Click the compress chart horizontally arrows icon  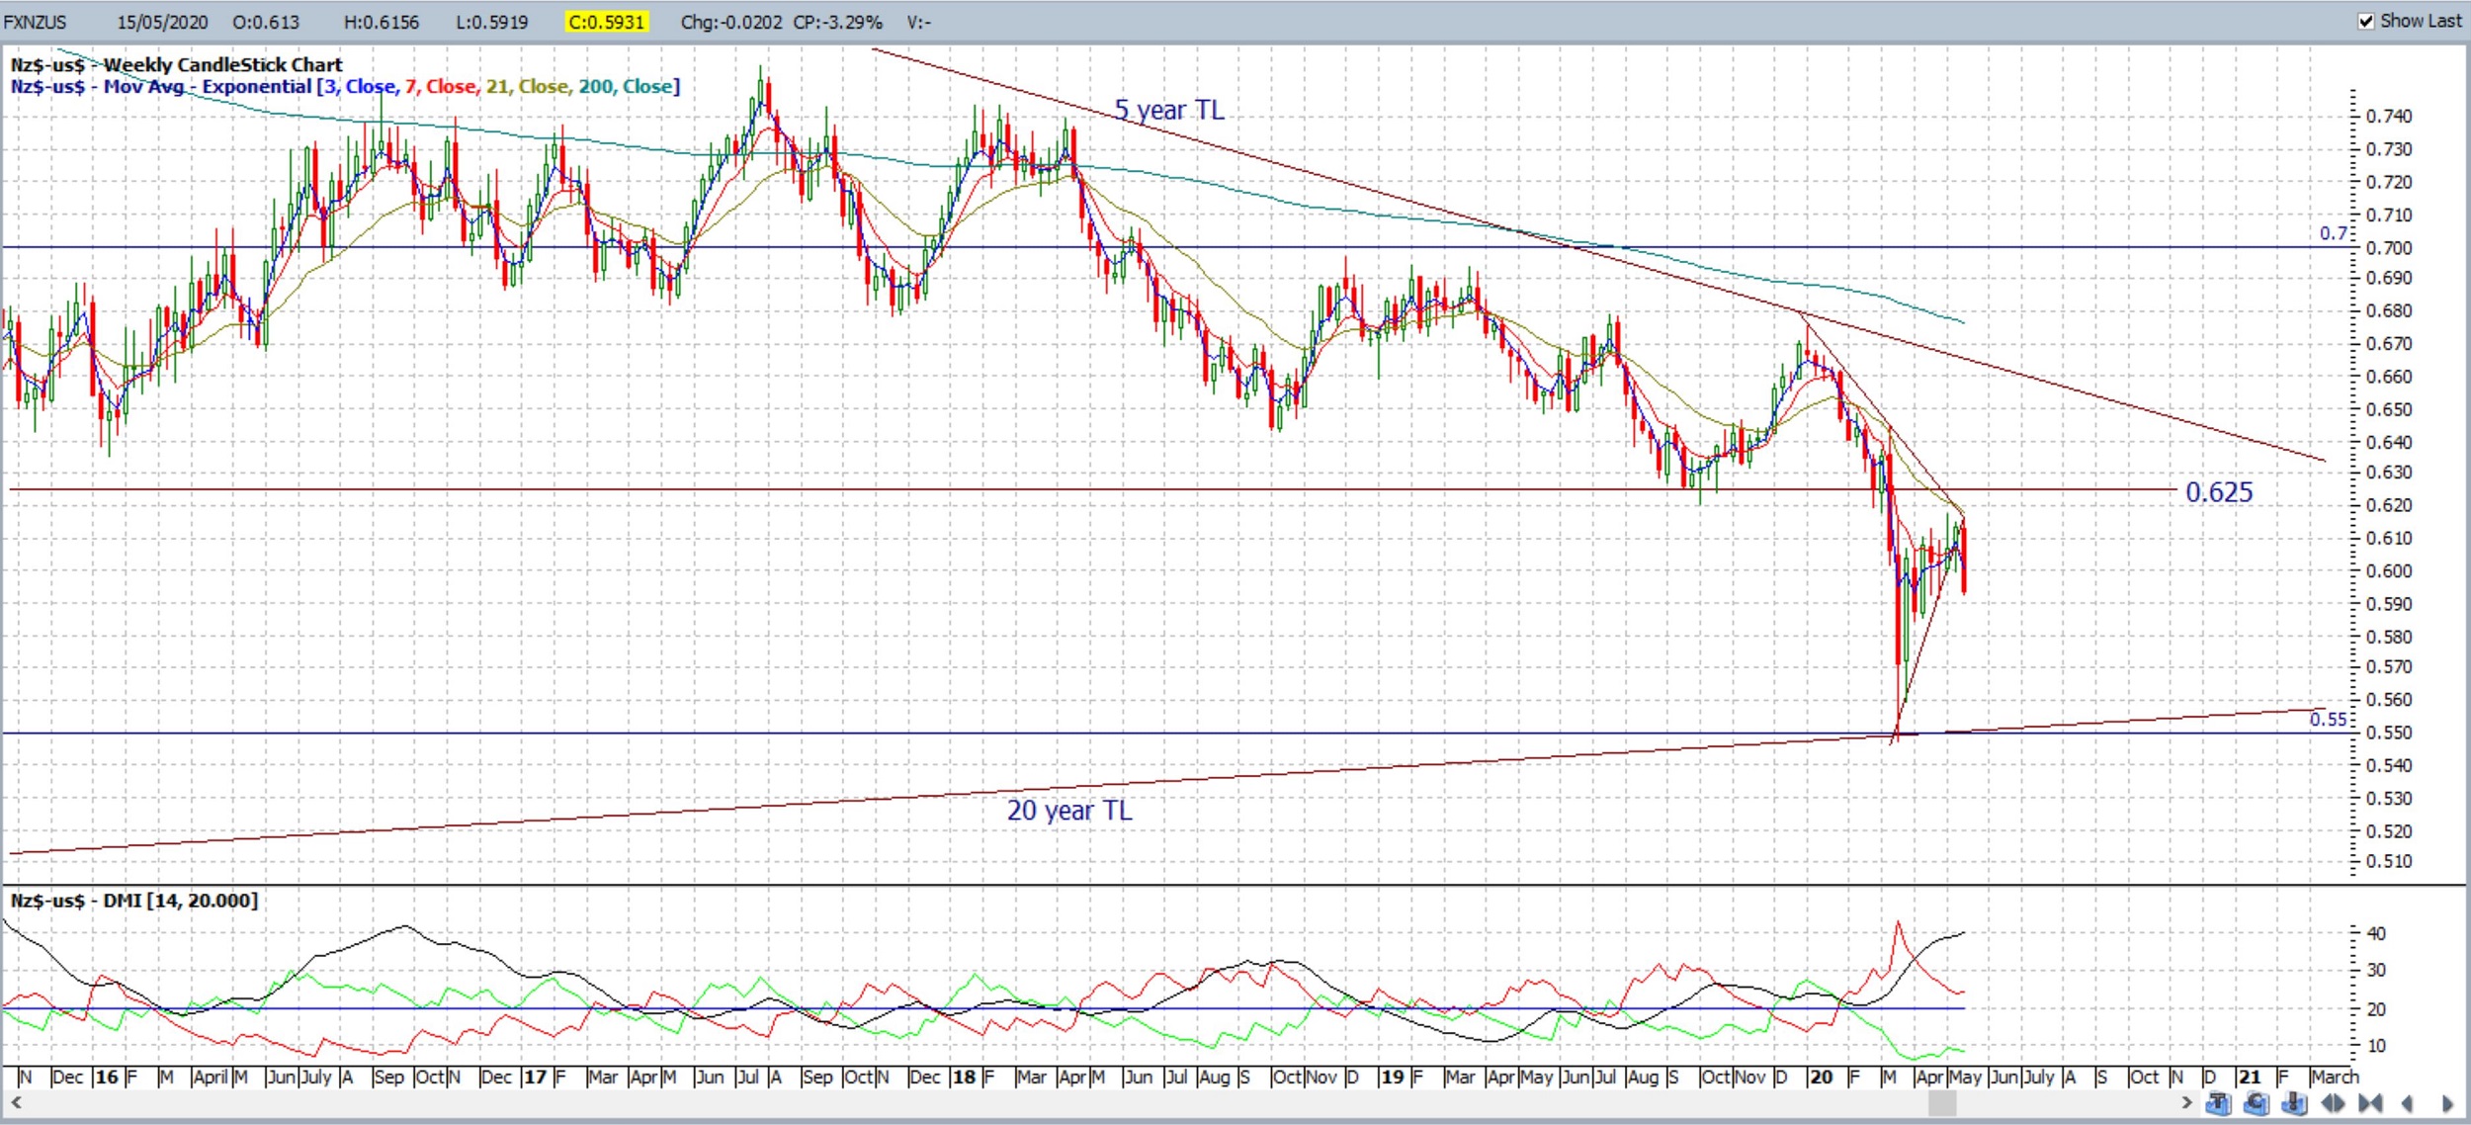(2370, 1103)
